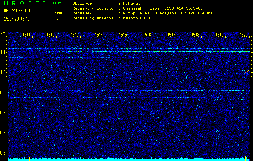Click the 1516 time marker
253x161 pixels.
point(147,35)
